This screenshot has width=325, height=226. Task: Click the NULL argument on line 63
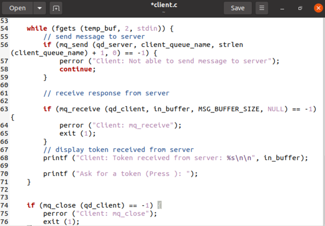click(276, 109)
